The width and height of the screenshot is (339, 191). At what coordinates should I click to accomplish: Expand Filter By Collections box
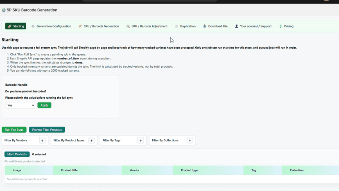click(x=172, y=140)
